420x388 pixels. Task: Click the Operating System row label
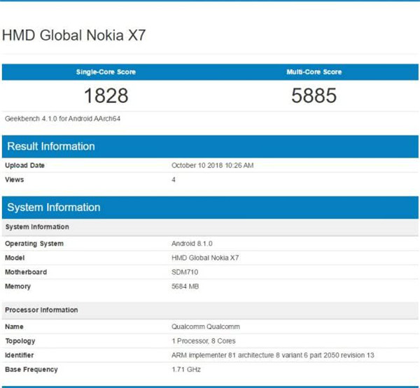[x=34, y=244]
